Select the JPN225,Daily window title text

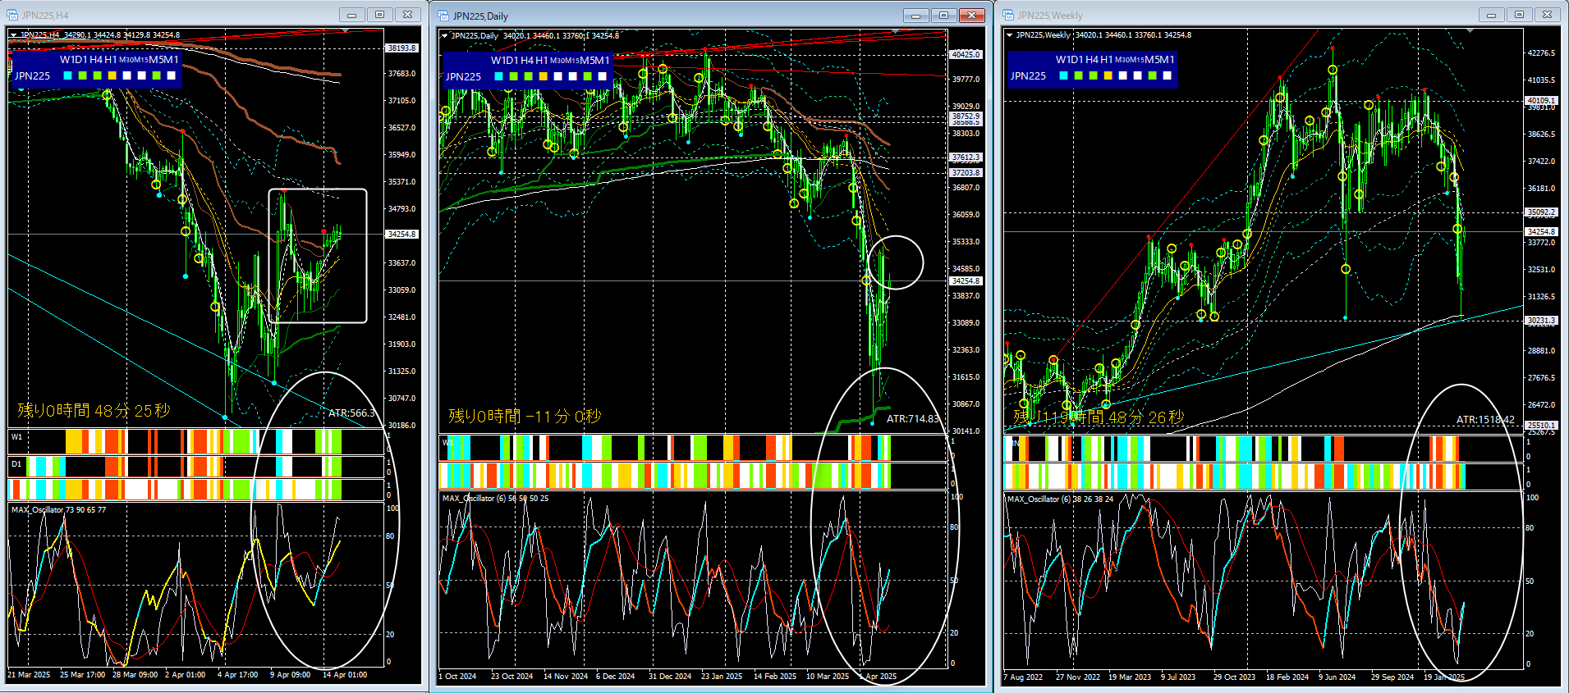coord(480,16)
